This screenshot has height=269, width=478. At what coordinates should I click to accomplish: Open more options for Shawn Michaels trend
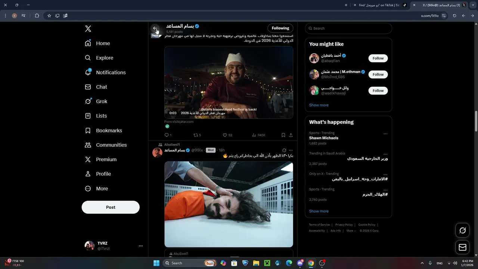point(385,134)
